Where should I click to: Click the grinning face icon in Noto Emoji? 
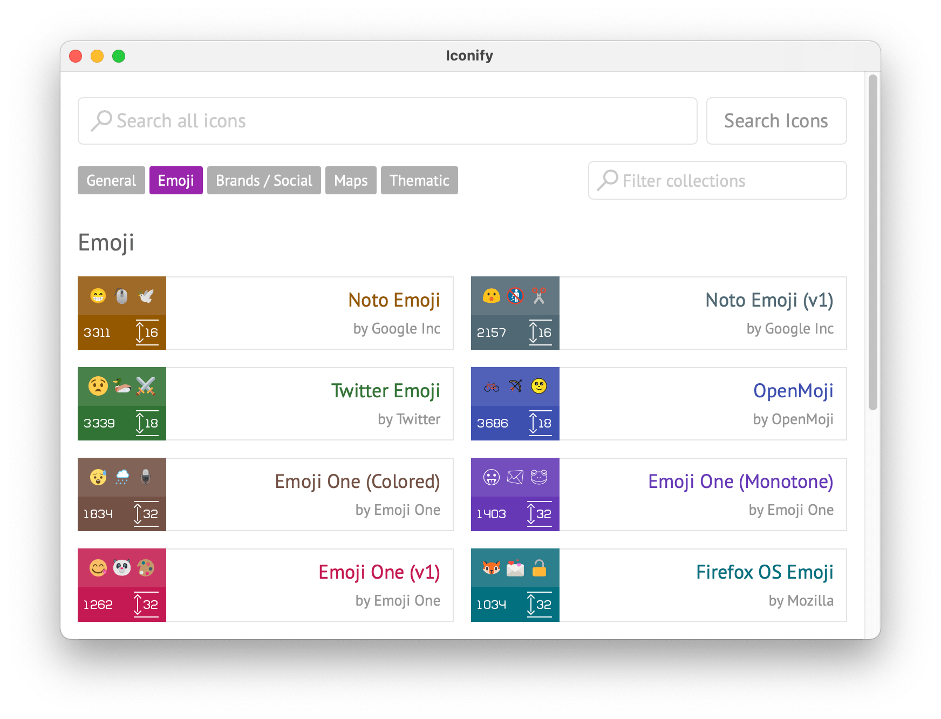tap(98, 296)
